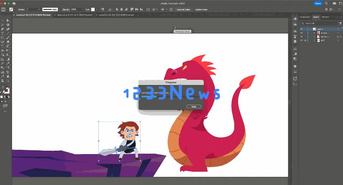This screenshot has width=343, height=185.
Task: Set the None color mode swatch
Action: click(x=9, y=97)
